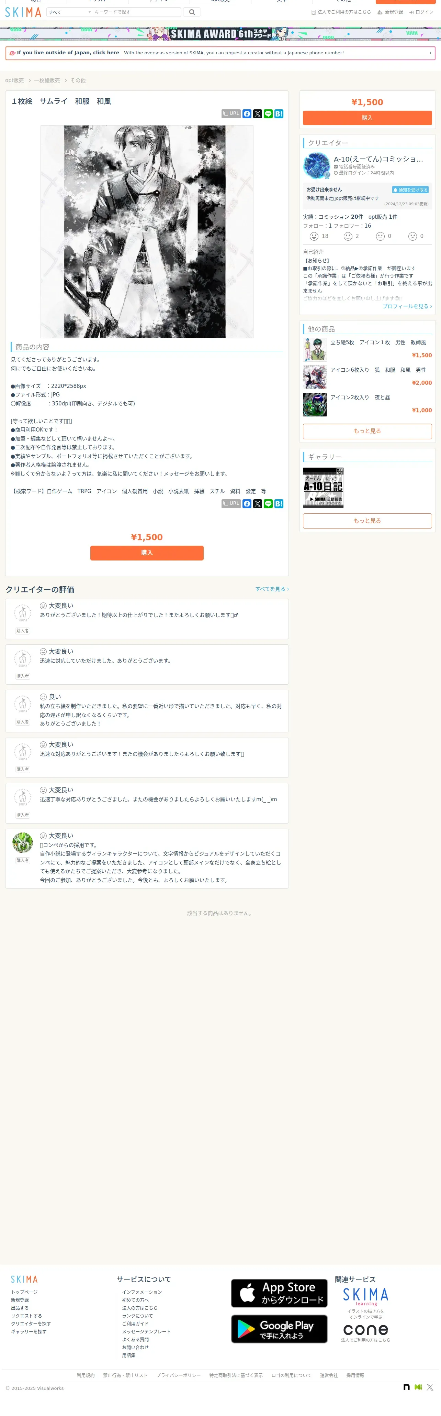This screenshot has height=1416, width=441.
Task: Click 出品する footer link
Action: [x=20, y=1308]
